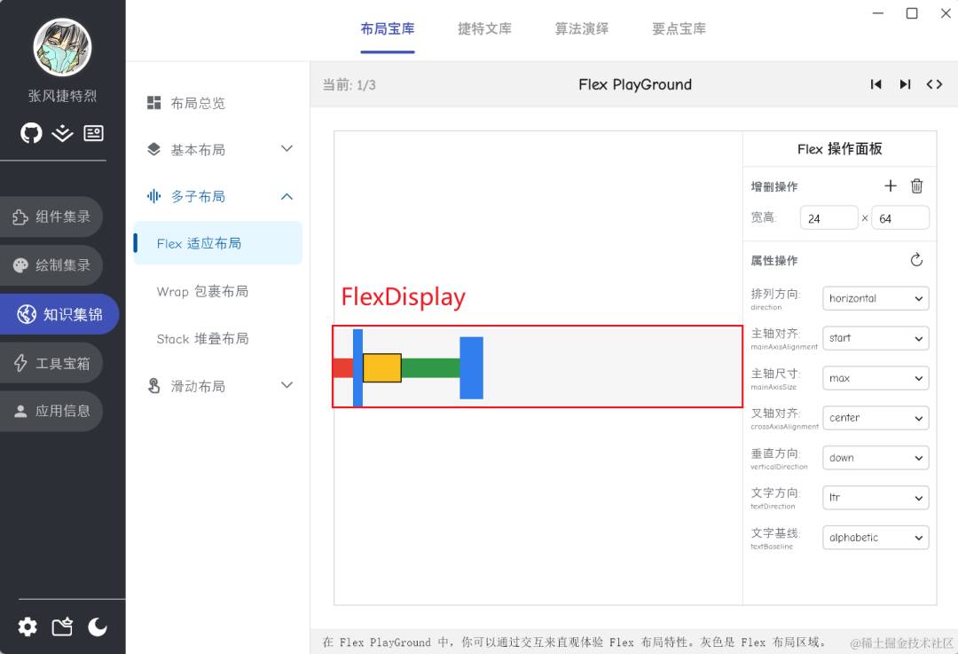Open settings gear in sidebar
Viewport: 958px width, 654px height.
pos(27,626)
